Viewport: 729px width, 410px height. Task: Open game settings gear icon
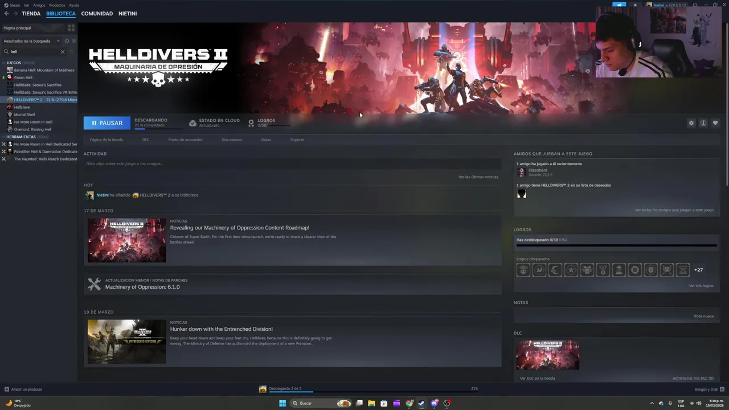pyautogui.click(x=691, y=123)
